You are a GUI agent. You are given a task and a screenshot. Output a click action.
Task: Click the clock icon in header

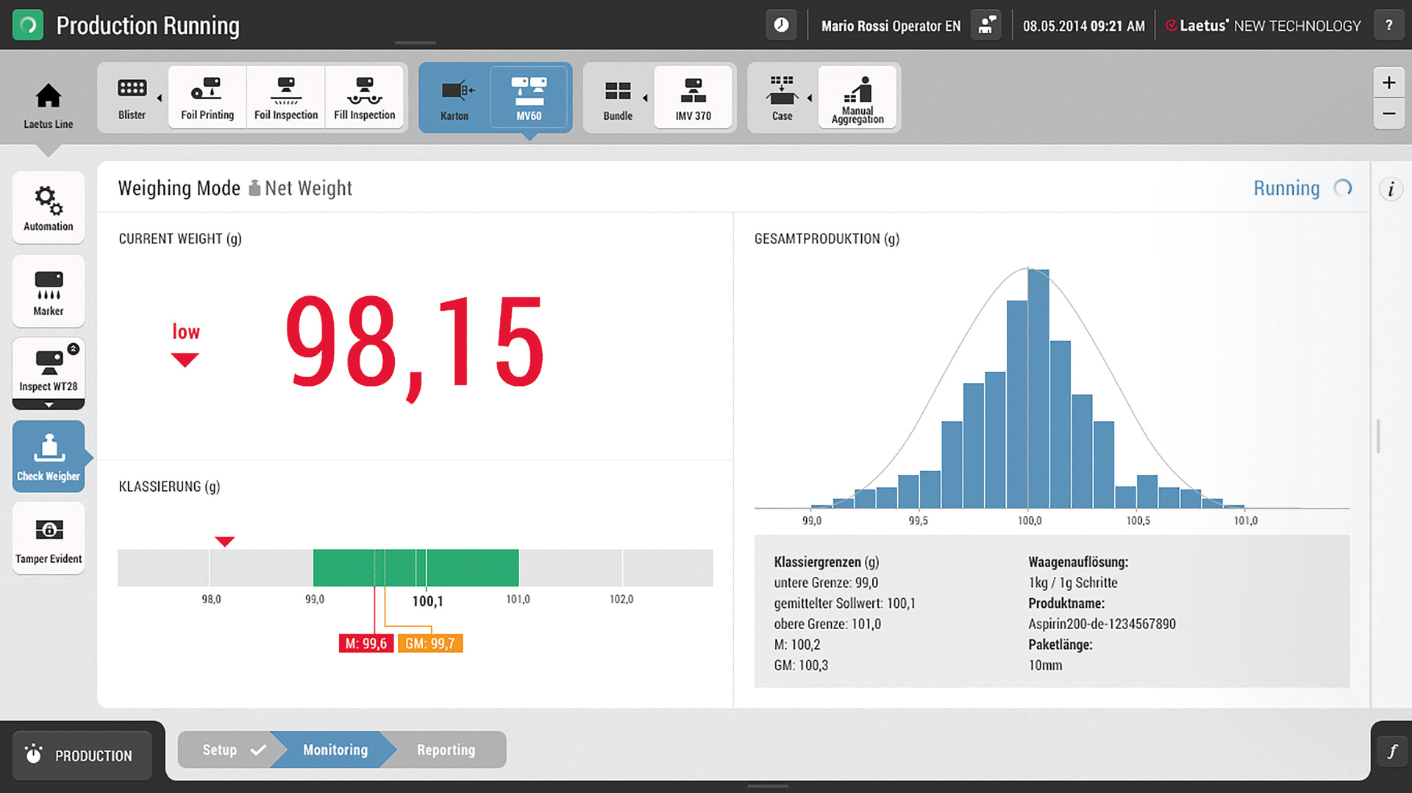click(x=781, y=26)
